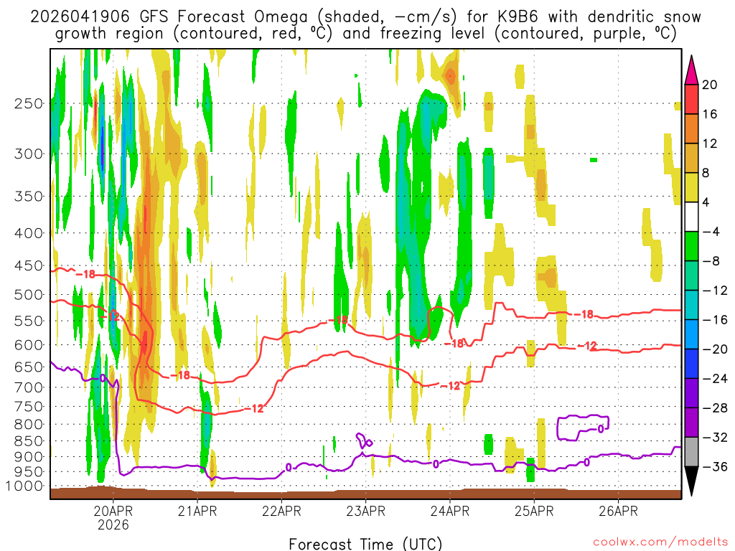Click the Forecast Time (UTC) axis title
Viewport: 735px width, 551px height.
(x=365, y=544)
